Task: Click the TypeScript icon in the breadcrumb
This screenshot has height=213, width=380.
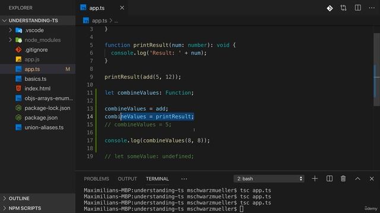Action: click(x=86, y=21)
